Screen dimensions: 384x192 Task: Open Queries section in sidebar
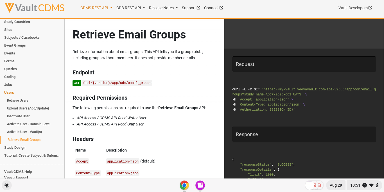(x=10, y=69)
